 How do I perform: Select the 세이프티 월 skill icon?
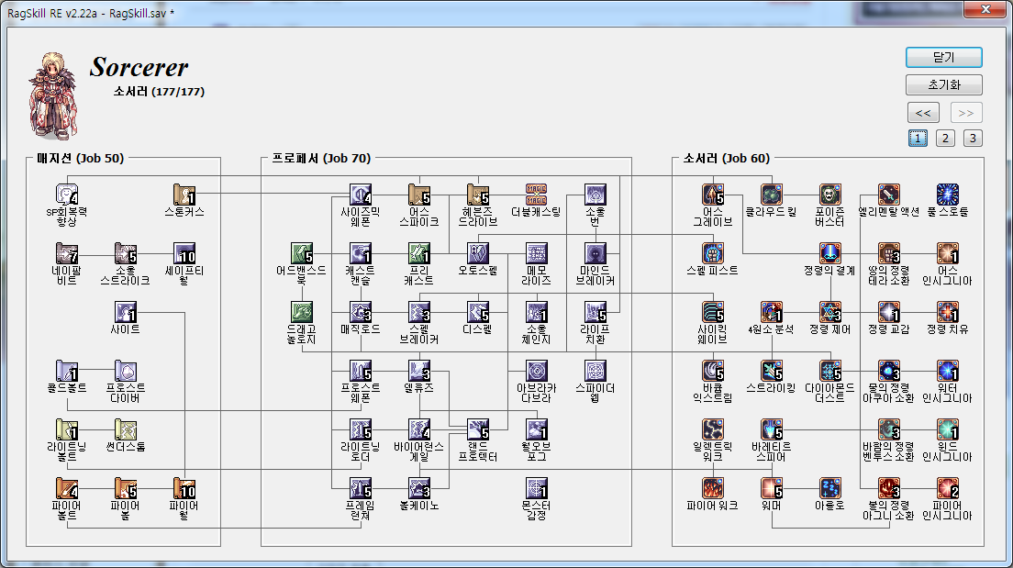(184, 253)
